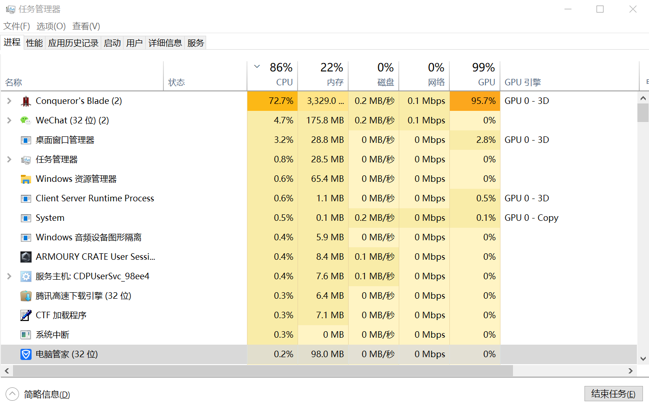Sort by the GPU 99% column header
Viewport: 649px width, 411px height.
(x=474, y=76)
